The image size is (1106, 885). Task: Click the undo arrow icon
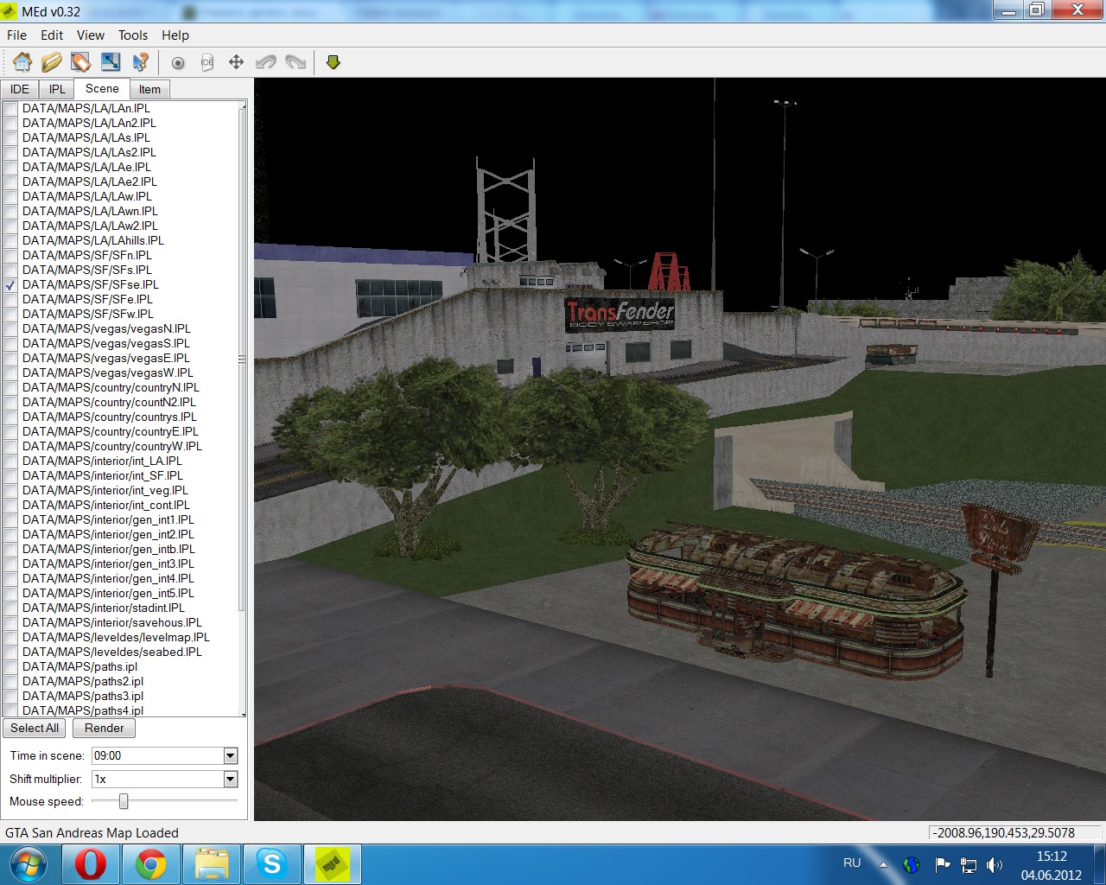266,62
